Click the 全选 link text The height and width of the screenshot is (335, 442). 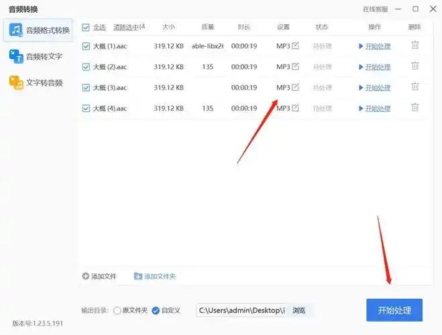pyautogui.click(x=99, y=27)
